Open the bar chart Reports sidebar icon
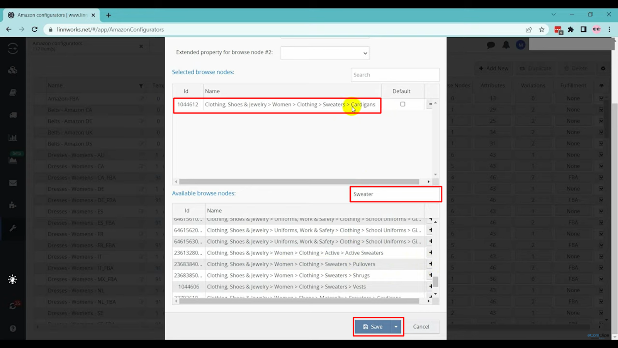Viewport: 618px width, 348px height. click(x=13, y=138)
